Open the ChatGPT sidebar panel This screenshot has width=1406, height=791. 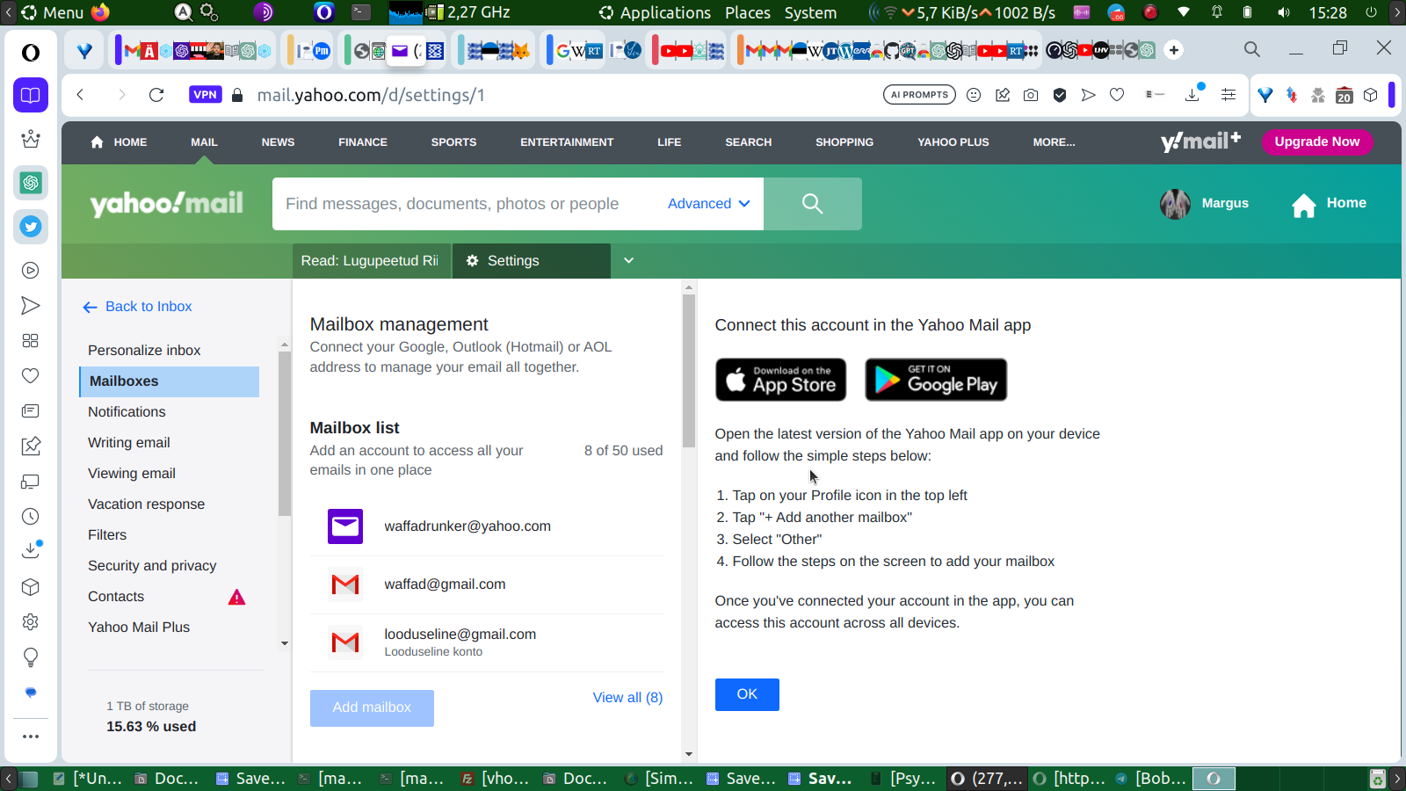tap(31, 183)
